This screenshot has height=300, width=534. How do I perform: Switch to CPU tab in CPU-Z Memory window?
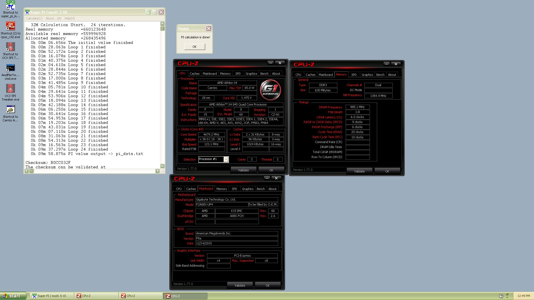298,75
